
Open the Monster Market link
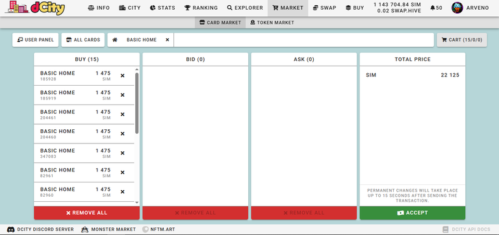coord(109,229)
